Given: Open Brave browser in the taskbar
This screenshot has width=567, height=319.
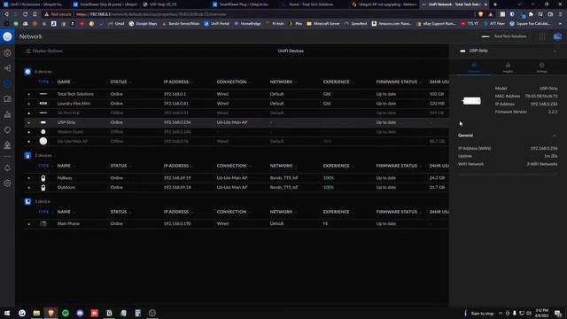Looking at the screenshot, I should 51,313.
